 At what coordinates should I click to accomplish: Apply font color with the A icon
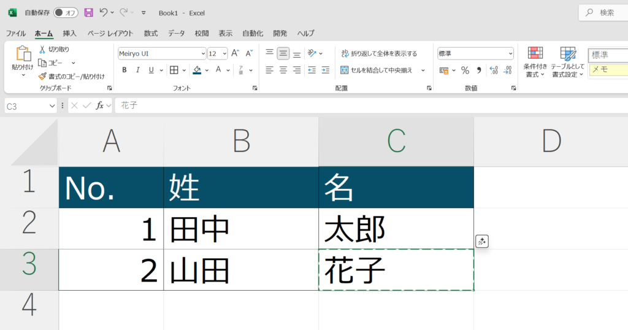coord(218,70)
